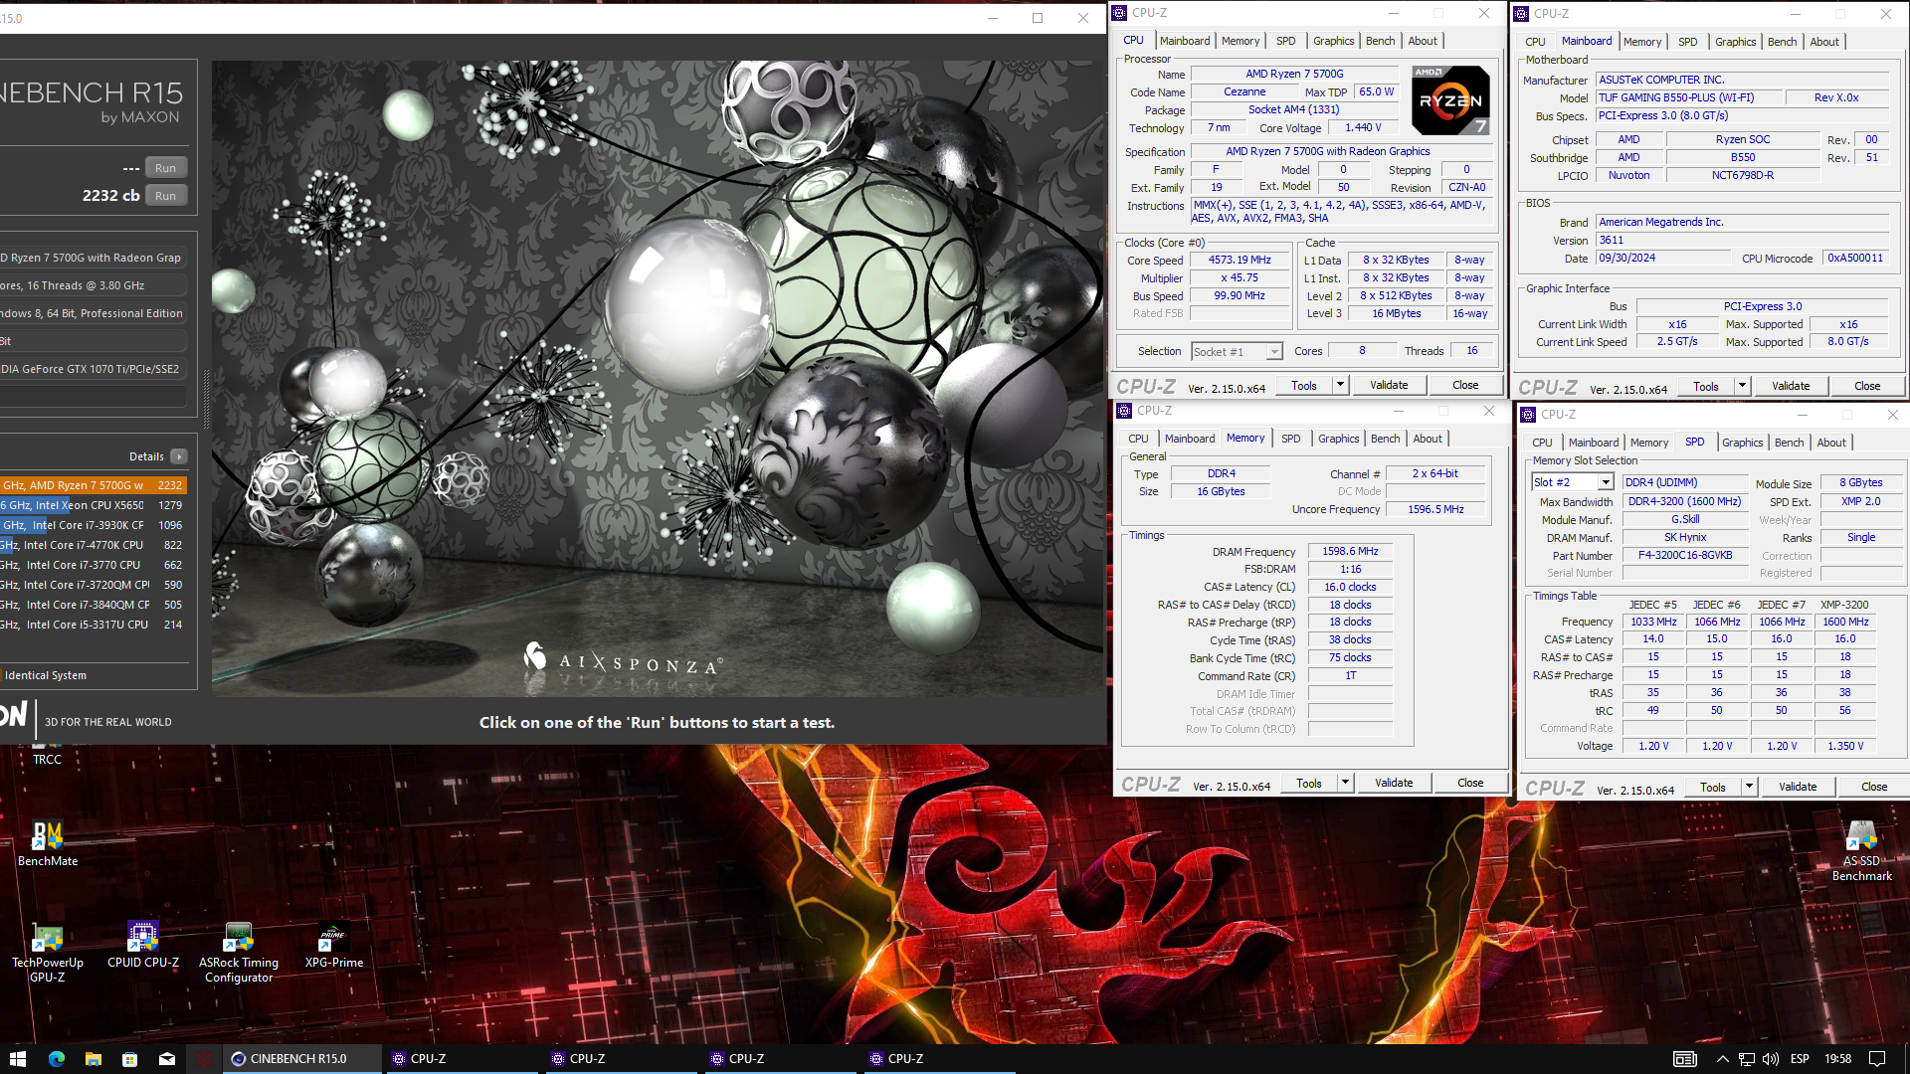1910x1074 pixels.
Task: Click Tools button in Memory CPU-Z window
Action: 1309,783
